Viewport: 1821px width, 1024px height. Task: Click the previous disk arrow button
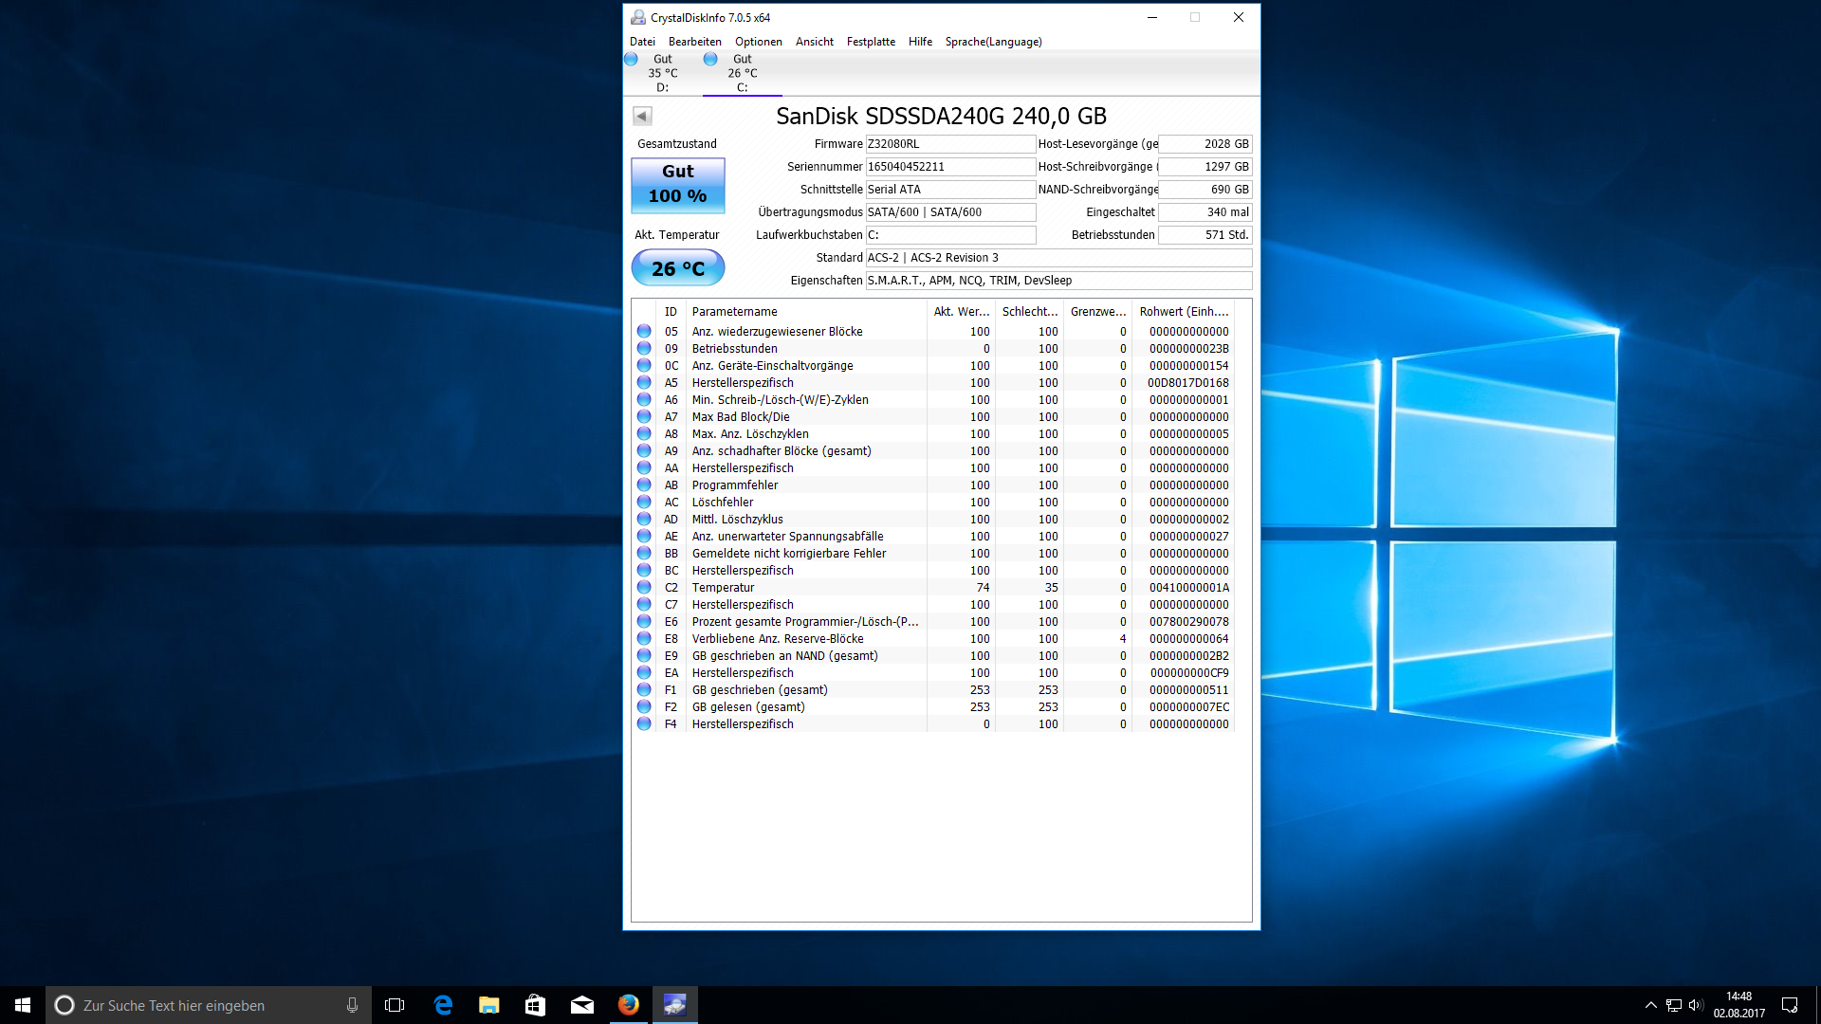(x=642, y=116)
